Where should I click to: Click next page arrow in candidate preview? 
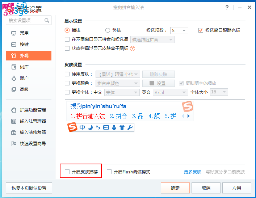[189, 116]
